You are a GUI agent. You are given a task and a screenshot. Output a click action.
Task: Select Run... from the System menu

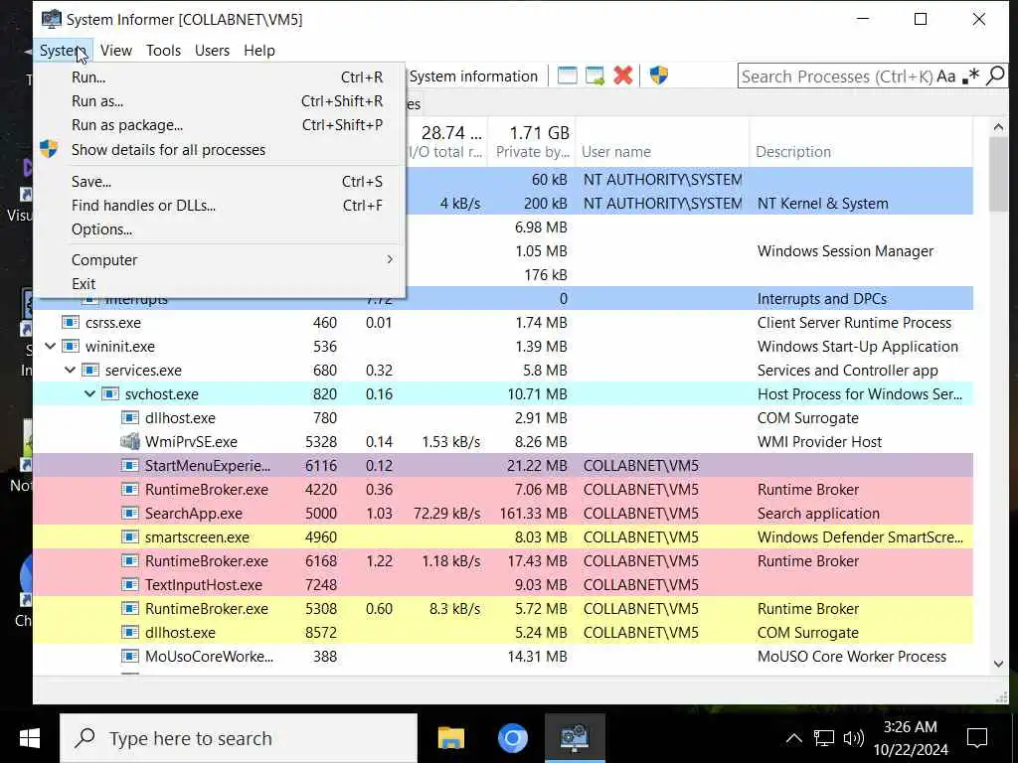[x=220, y=77]
